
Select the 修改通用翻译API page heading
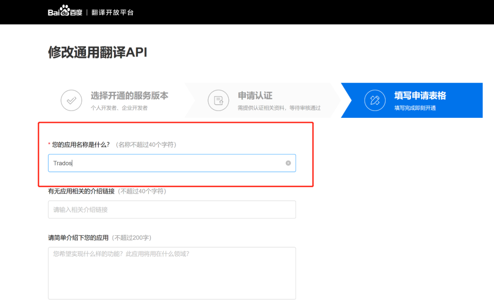point(97,52)
